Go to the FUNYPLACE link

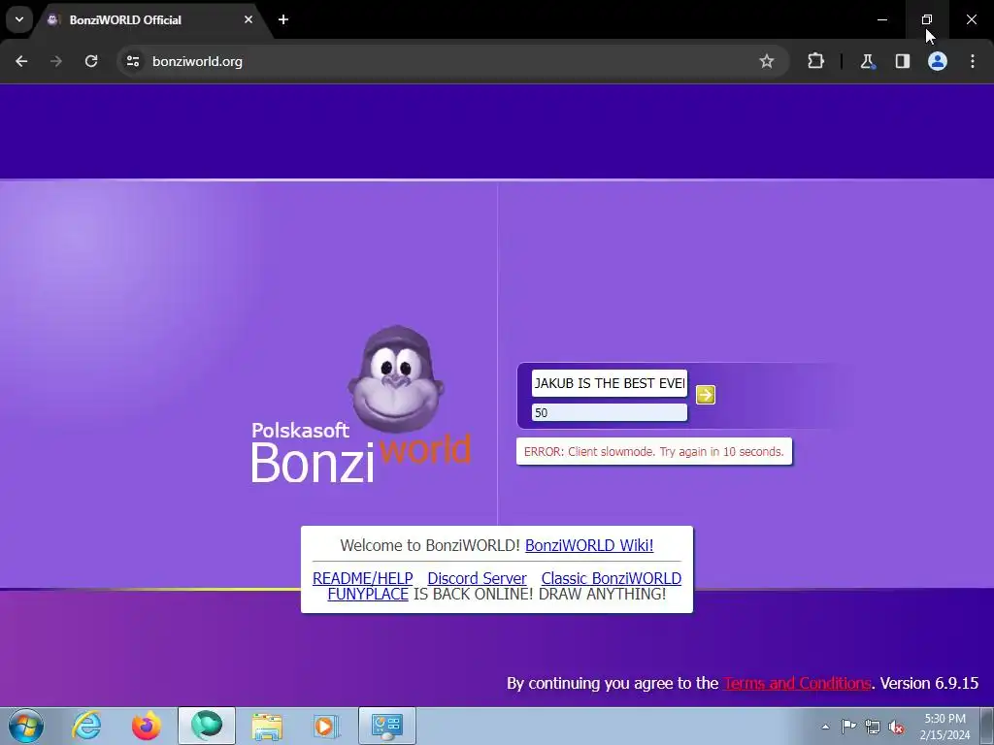coord(368,595)
